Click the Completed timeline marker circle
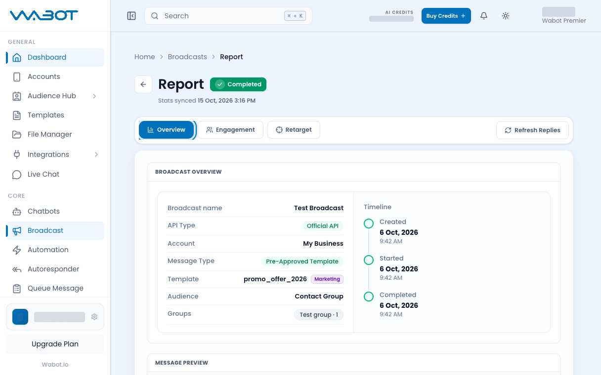The height and width of the screenshot is (375, 601). click(369, 297)
